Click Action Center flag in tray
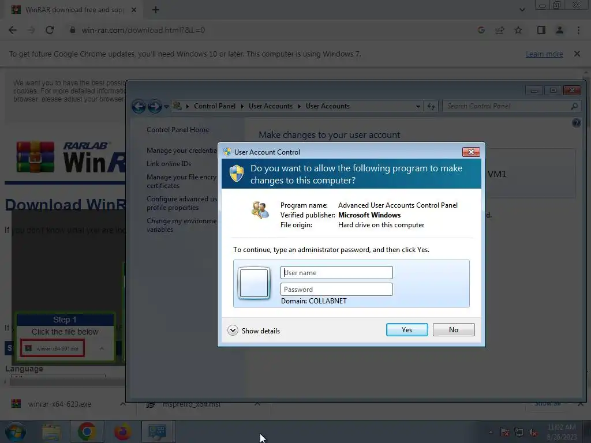 coord(504,432)
